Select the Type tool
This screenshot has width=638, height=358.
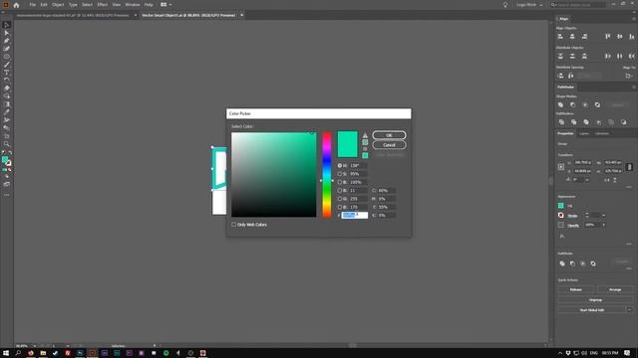(x=7, y=73)
